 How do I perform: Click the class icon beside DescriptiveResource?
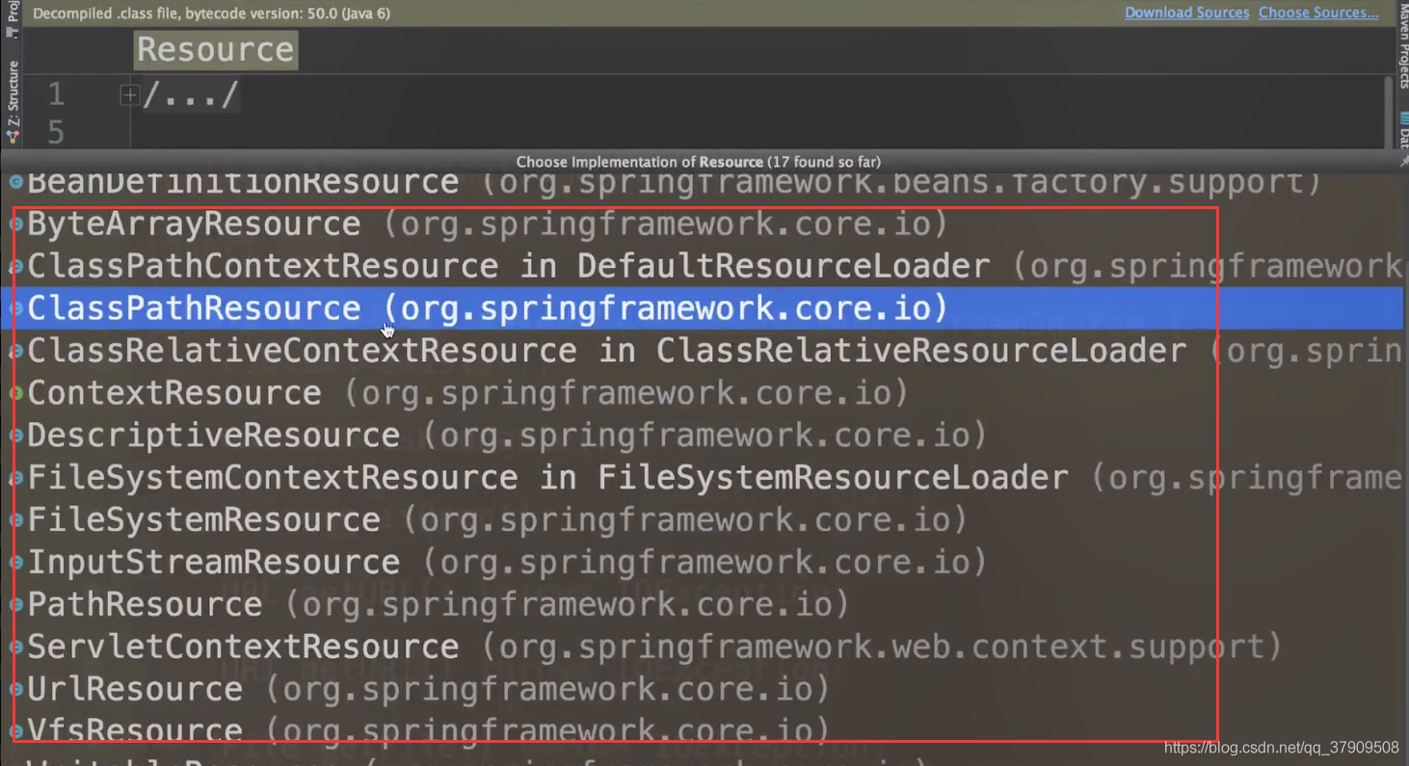(15, 436)
